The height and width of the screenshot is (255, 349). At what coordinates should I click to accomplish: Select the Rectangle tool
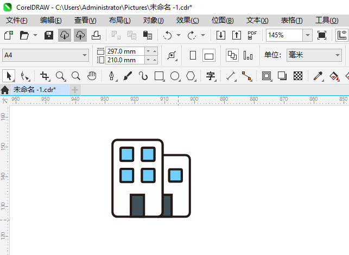(160, 76)
